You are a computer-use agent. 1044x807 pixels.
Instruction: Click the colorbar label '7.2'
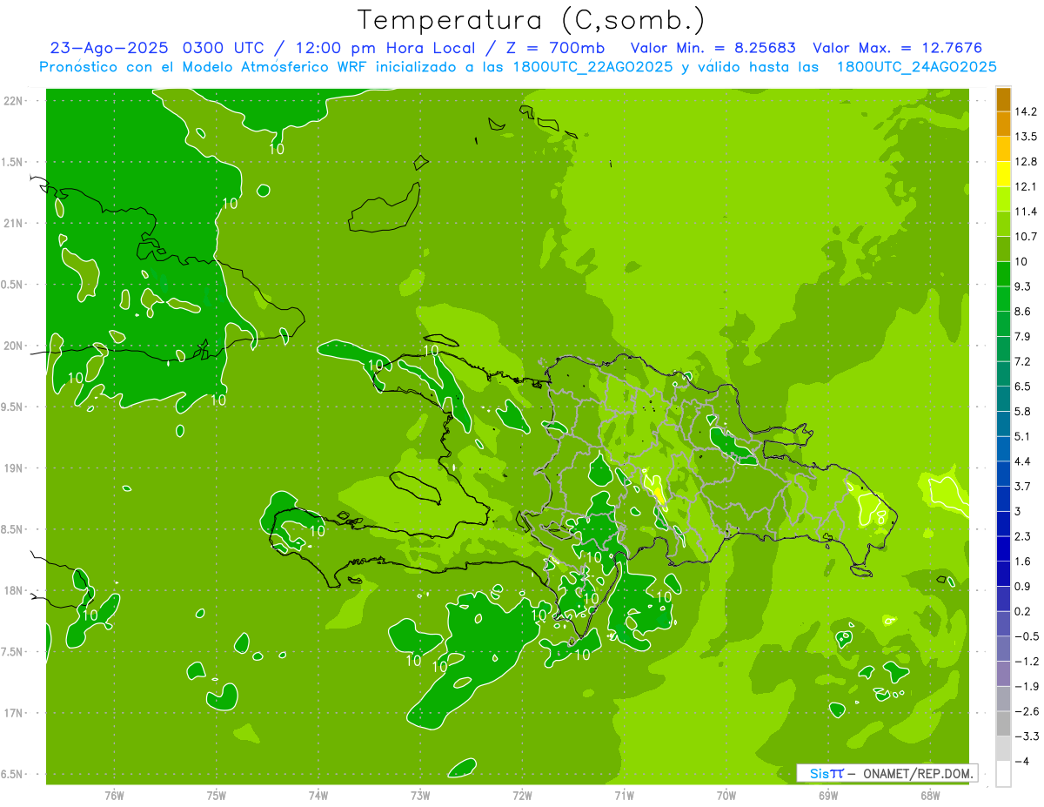(x=1023, y=361)
